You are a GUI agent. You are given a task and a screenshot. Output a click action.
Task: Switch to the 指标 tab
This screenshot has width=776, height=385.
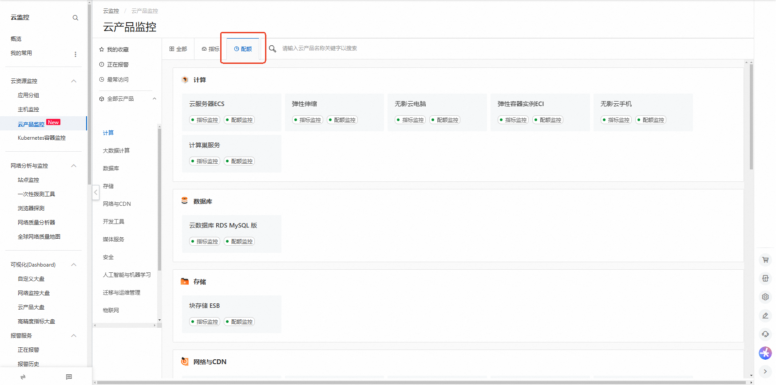(210, 49)
